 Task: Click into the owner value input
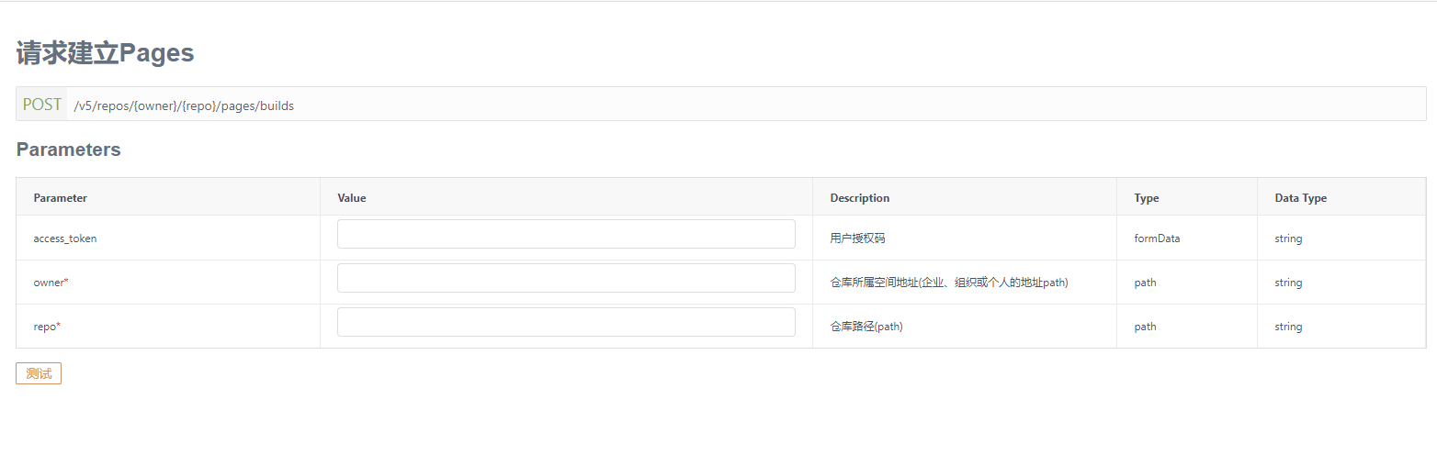[x=566, y=278]
